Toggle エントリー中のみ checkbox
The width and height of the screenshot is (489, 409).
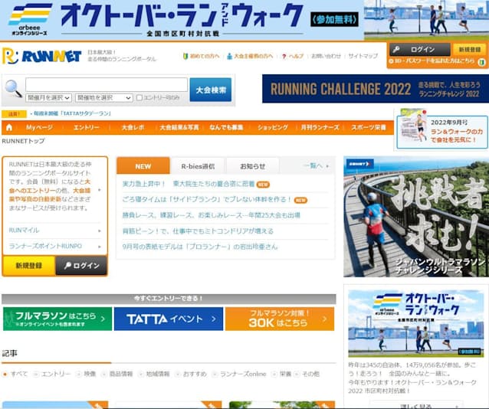pos(139,98)
